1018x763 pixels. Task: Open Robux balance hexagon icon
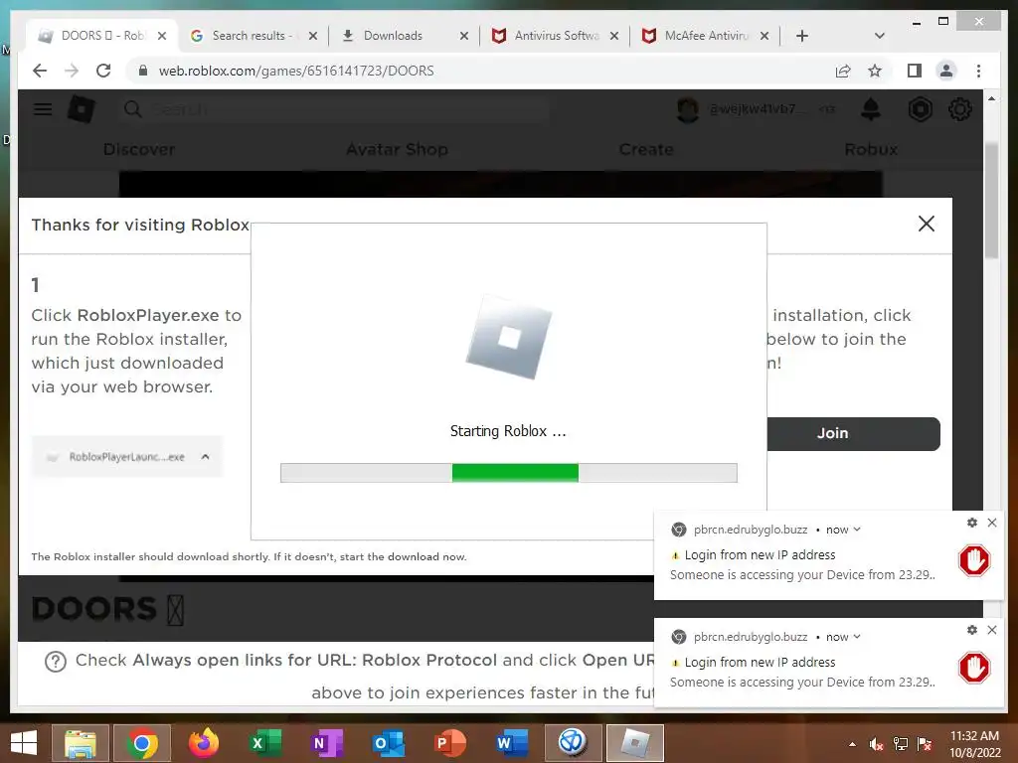[920, 109]
